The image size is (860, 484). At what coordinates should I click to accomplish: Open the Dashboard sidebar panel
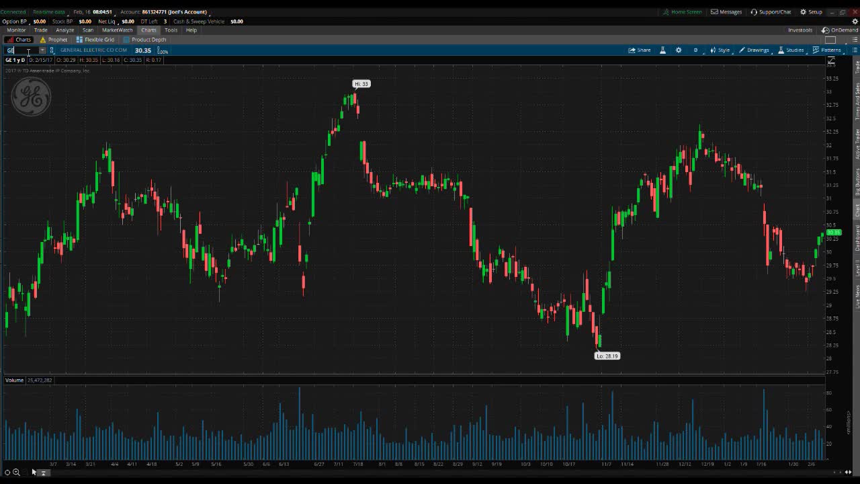(857, 238)
